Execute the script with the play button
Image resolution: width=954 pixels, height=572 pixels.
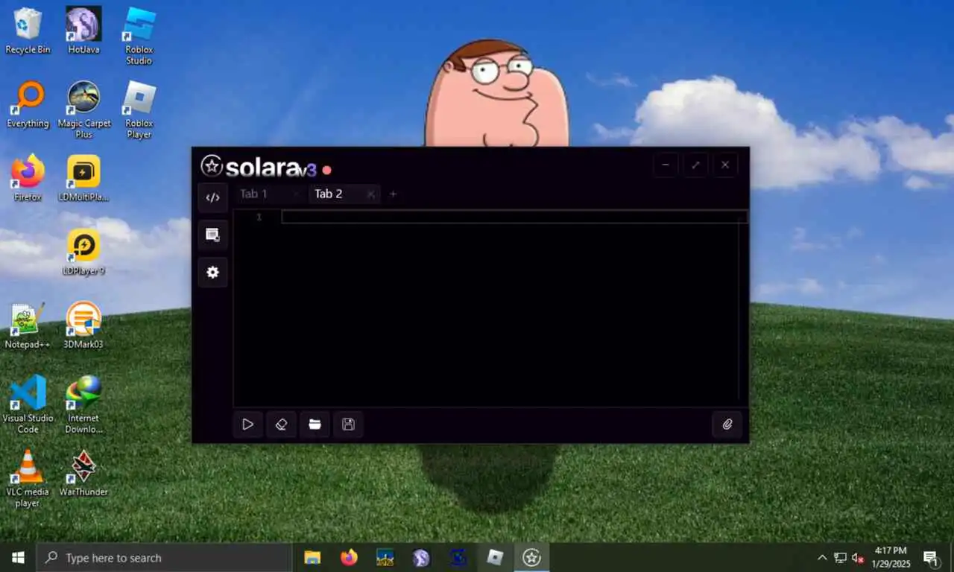[247, 425]
